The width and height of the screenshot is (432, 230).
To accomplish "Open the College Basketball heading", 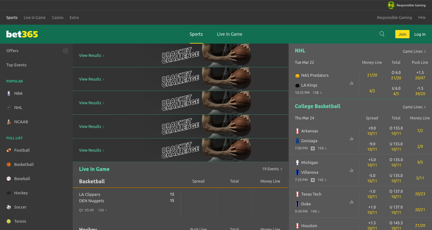I will (318, 106).
